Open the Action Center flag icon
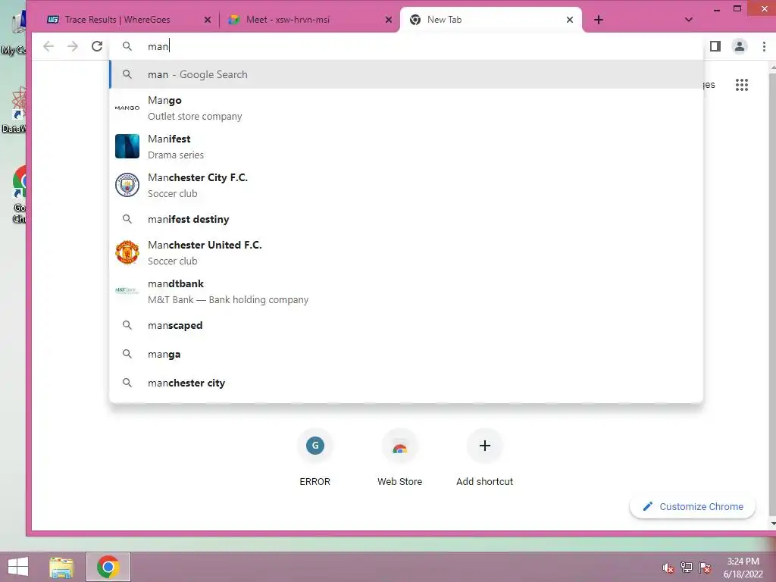 point(705,568)
